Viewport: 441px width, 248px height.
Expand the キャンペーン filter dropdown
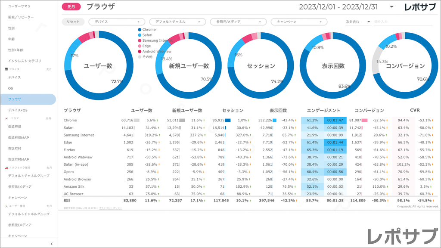point(299,22)
